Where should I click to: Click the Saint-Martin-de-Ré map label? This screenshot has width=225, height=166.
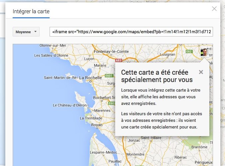click(60, 78)
